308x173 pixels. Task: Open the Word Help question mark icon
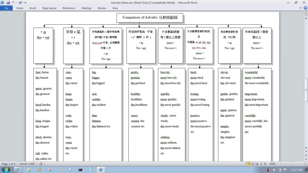305,8
